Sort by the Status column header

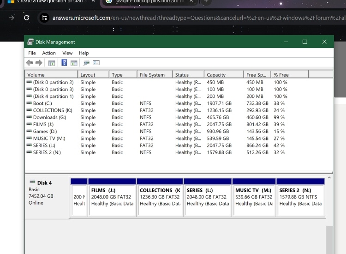pos(188,75)
